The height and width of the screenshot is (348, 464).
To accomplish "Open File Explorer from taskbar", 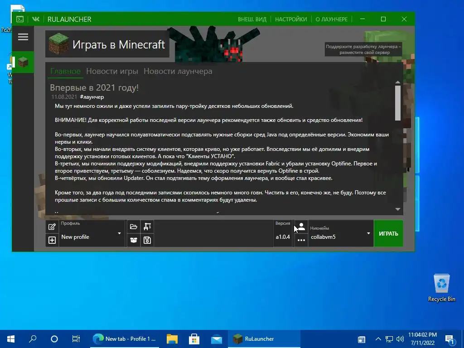I will (172, 339).
